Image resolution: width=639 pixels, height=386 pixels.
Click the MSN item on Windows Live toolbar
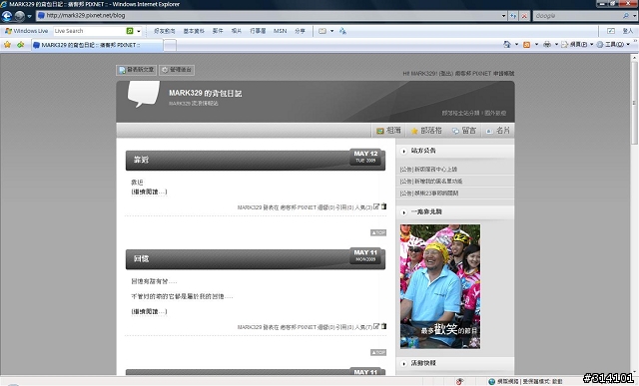point(280,31)
